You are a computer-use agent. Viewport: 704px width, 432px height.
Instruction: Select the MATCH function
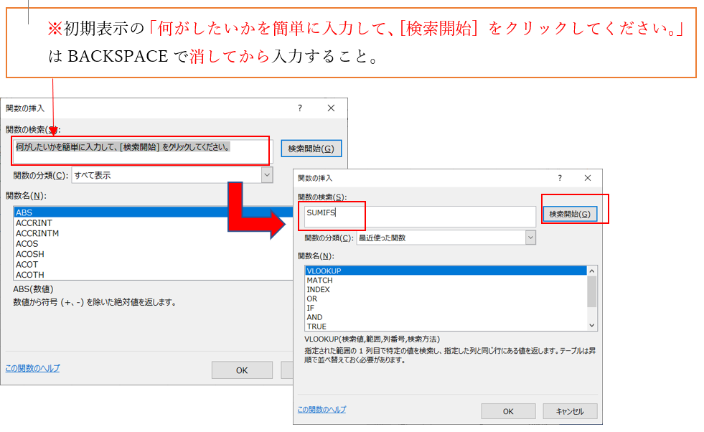click(x=319, y=280)
